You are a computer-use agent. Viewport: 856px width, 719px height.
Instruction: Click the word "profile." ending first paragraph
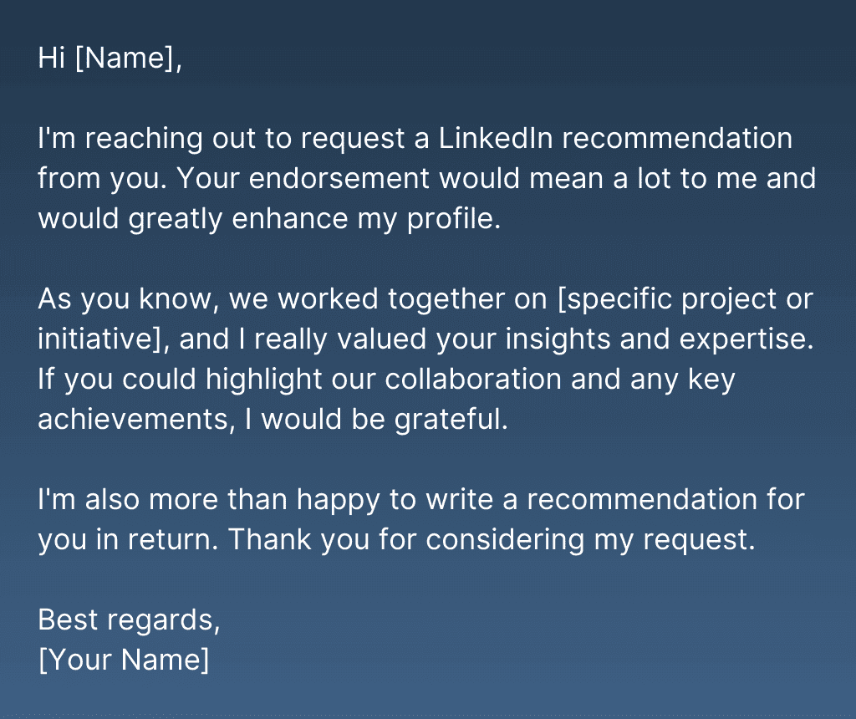click(x=453, y=219)
